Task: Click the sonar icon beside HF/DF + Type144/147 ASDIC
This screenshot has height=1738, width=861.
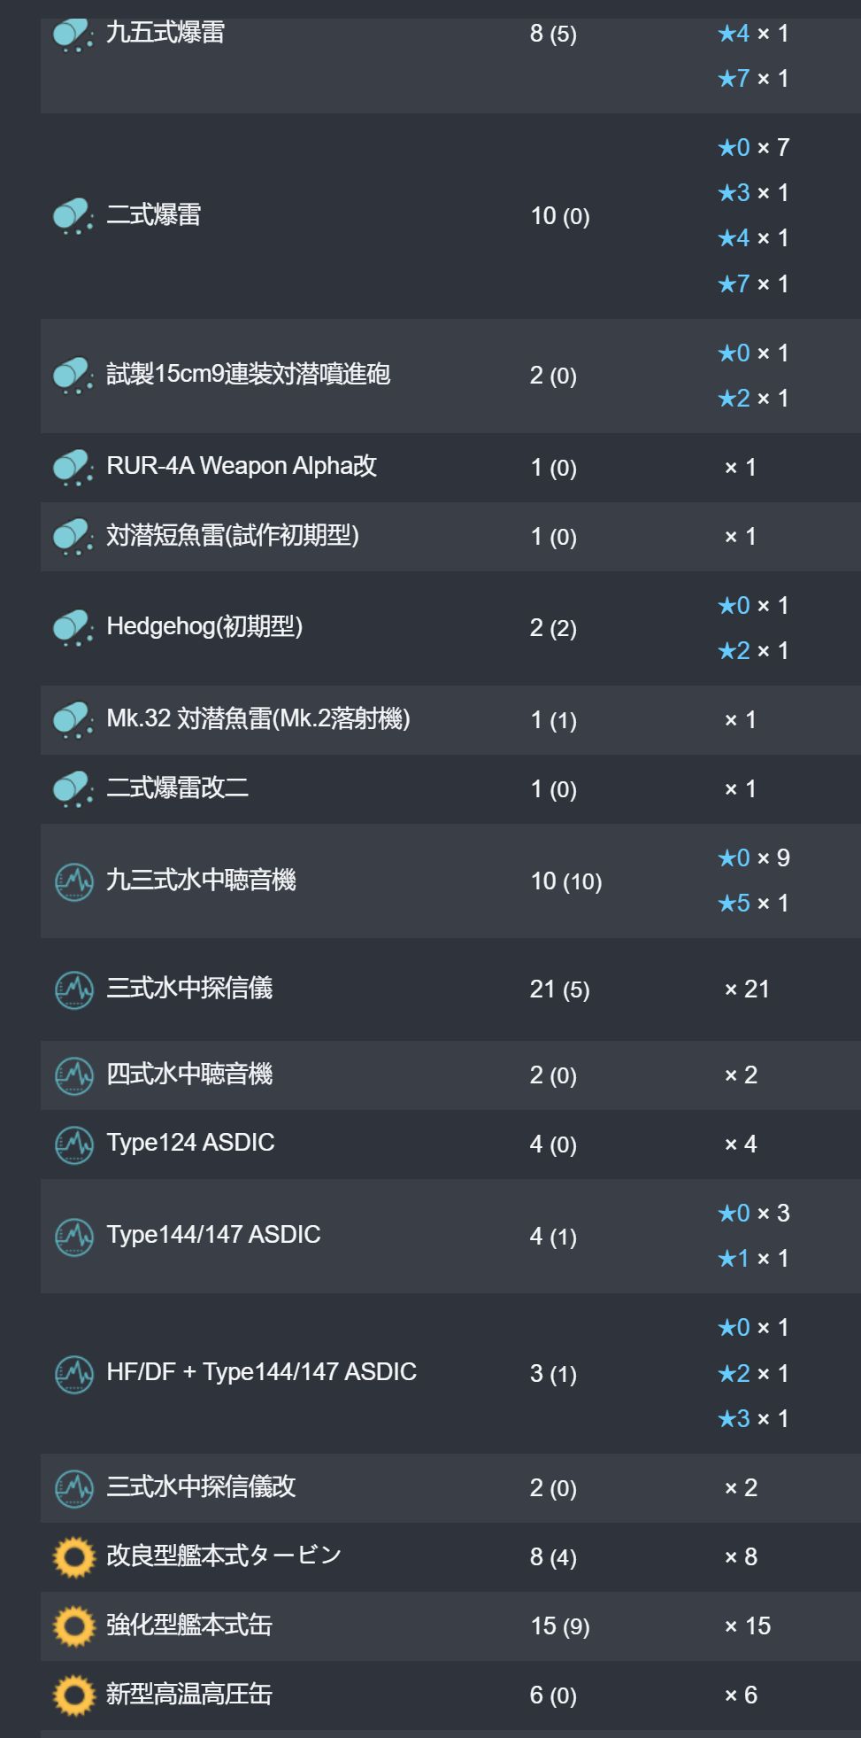Action: pyautogui.click(x=73, y=1373)
